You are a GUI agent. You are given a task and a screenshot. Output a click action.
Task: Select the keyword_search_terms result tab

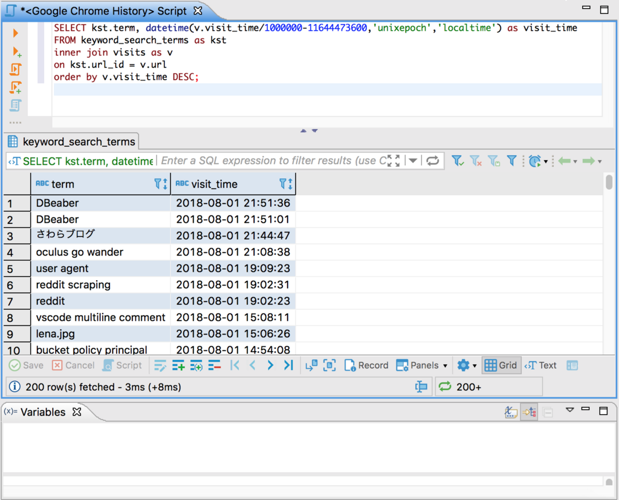[x=72, y=141]
